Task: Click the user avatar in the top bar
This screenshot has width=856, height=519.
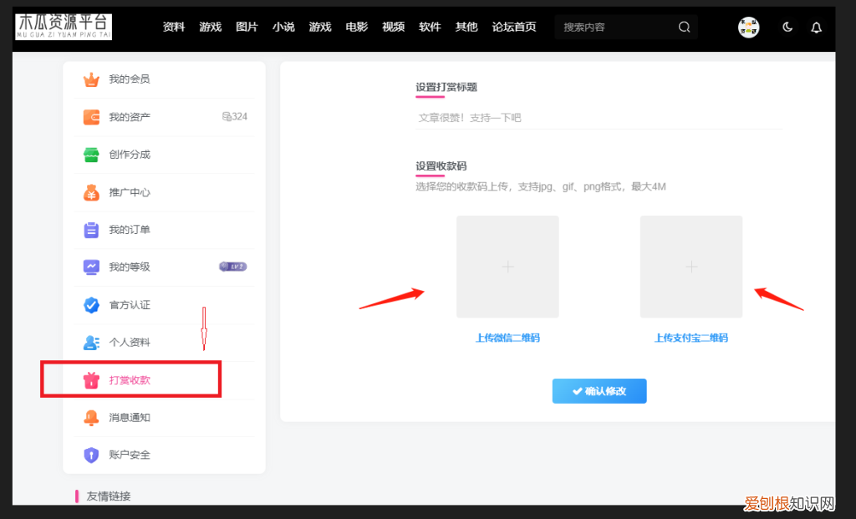Action: [x=749, y=27]
